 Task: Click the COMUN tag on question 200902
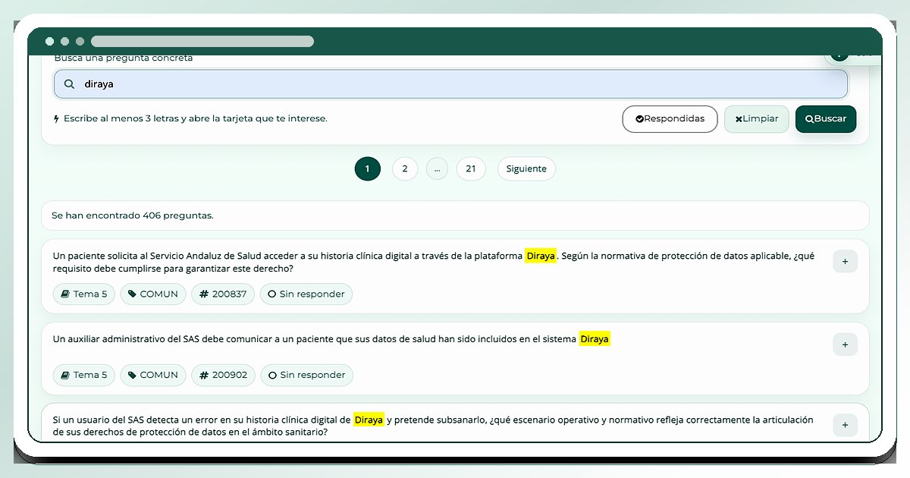coord(153,375)
